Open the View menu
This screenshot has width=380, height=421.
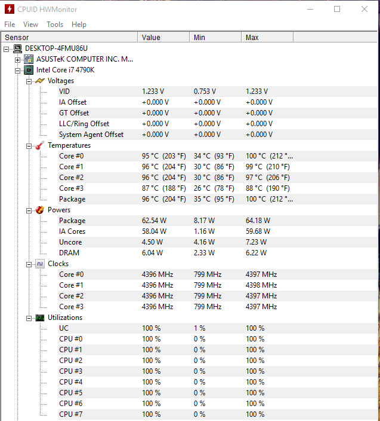tap(30, 25)
